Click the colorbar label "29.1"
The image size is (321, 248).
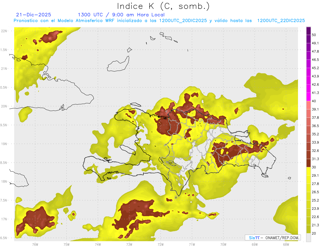pyautogui.click(x=315, y=175)
